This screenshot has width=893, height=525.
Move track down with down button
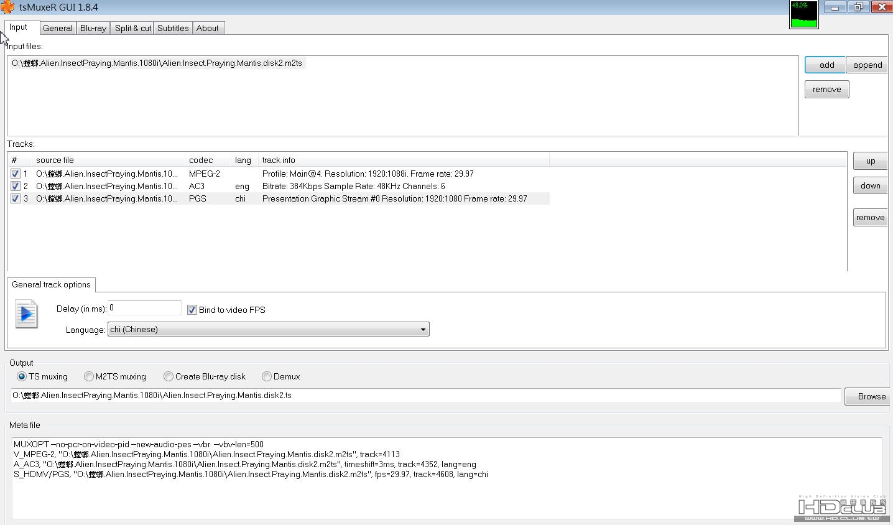(870, 185)
